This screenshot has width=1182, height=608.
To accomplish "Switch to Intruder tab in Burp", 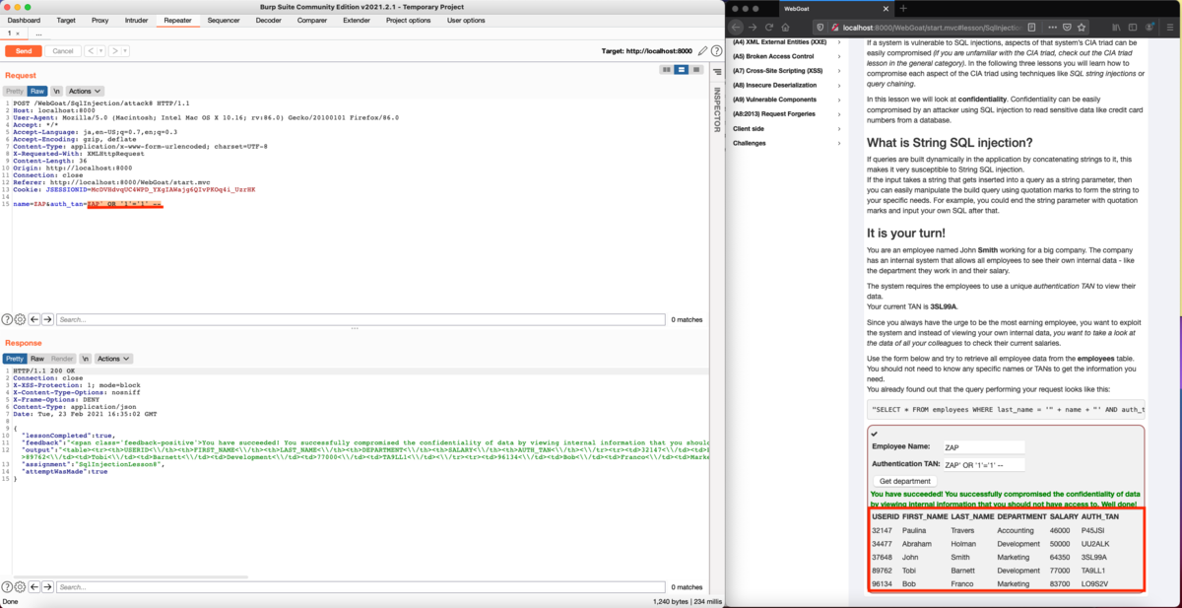I will (x=137, y=20).
